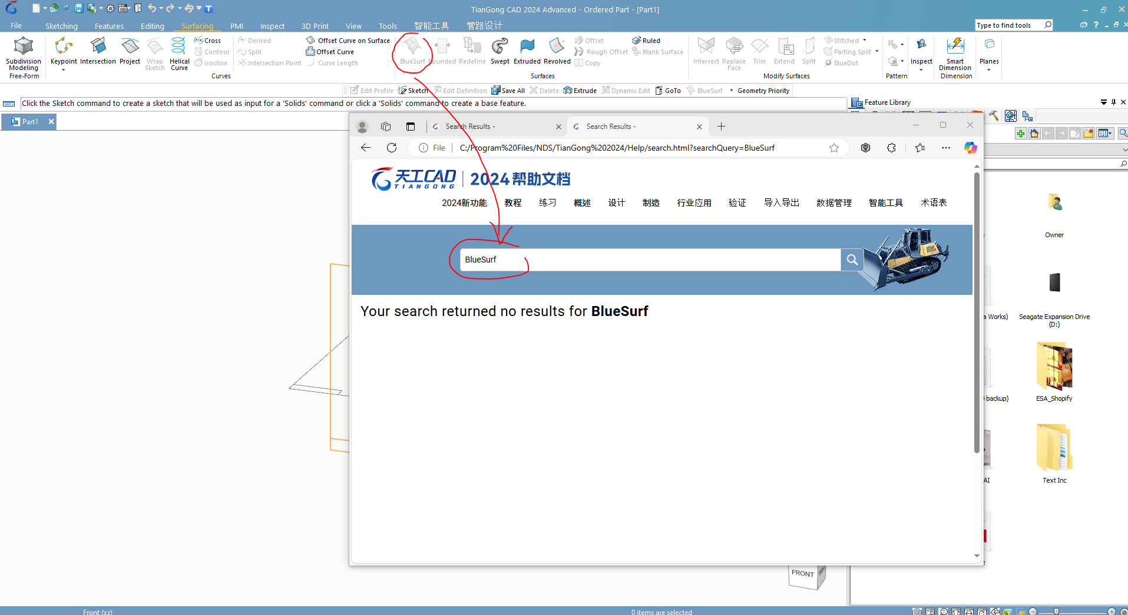Open the Copilot icon in browser
The image size is (1128, 615).
pos(970,148)
